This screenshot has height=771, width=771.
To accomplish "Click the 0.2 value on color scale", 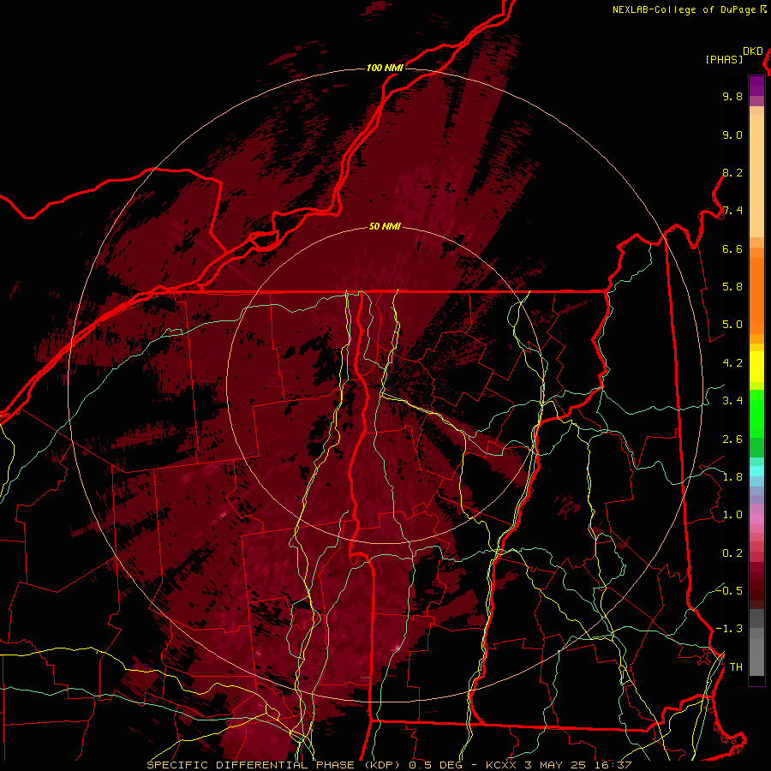I will click(732, 553).
